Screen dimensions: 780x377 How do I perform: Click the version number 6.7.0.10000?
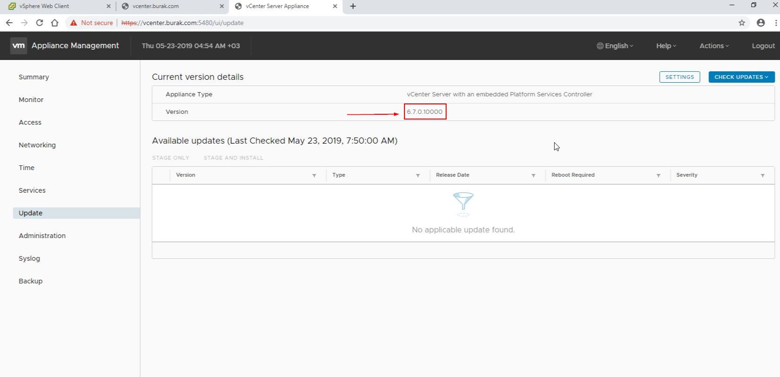425,112
